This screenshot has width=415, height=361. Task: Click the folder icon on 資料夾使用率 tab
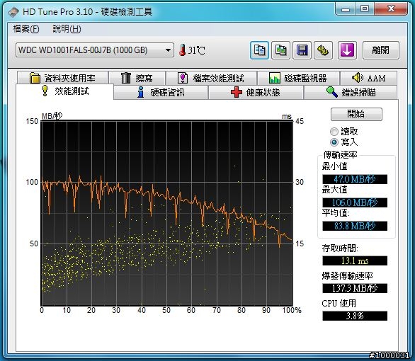point(35,78)
